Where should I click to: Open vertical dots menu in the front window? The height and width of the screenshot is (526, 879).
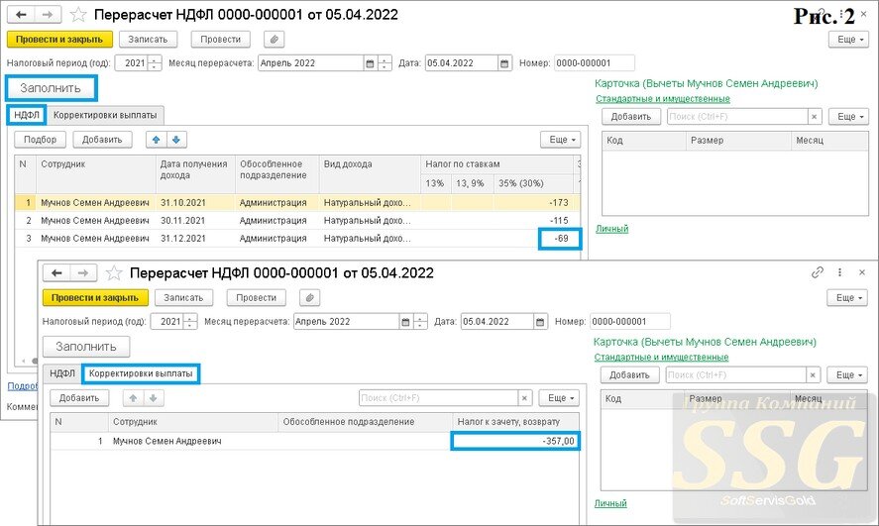[839, 272]
